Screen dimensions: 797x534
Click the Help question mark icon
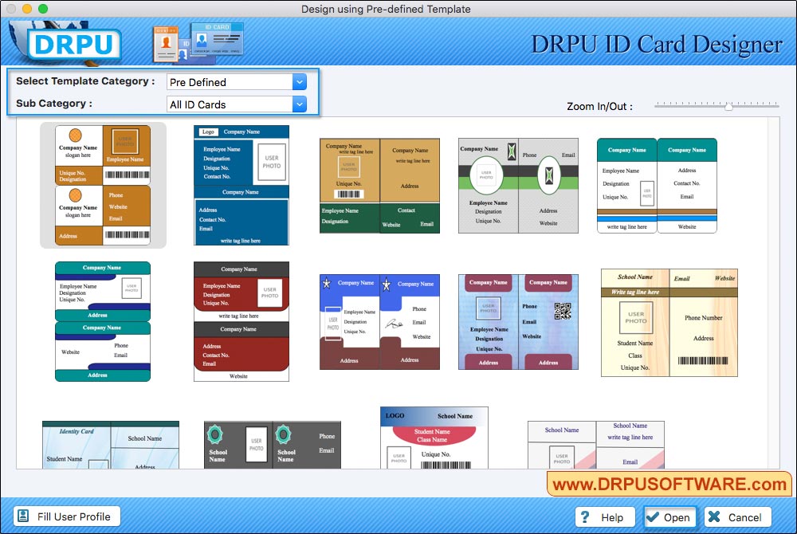point(586,517)
